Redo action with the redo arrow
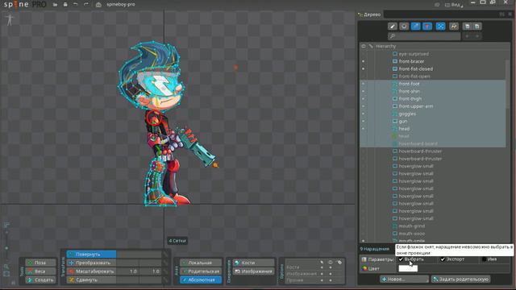The image size is (516, 290). (86, 5)
